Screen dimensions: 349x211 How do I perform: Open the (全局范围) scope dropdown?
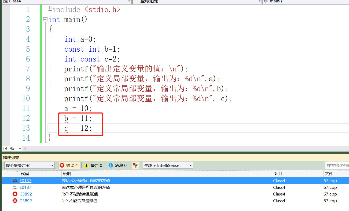coord(259,2)
